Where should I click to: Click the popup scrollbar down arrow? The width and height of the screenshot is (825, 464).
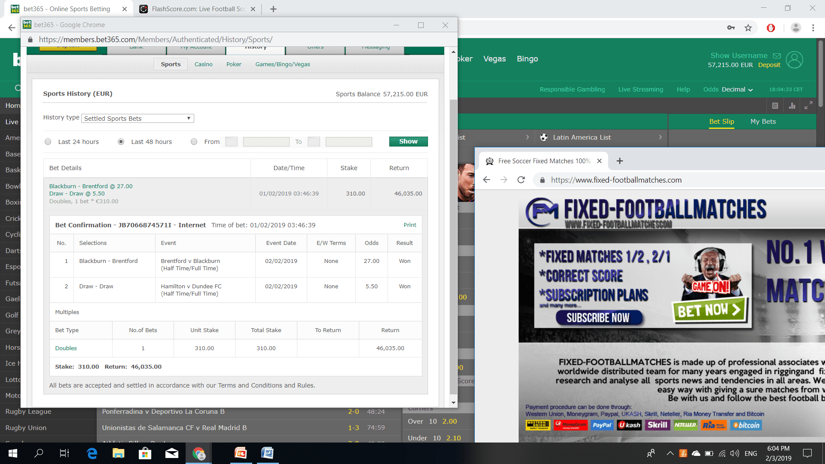click(453, 403)
